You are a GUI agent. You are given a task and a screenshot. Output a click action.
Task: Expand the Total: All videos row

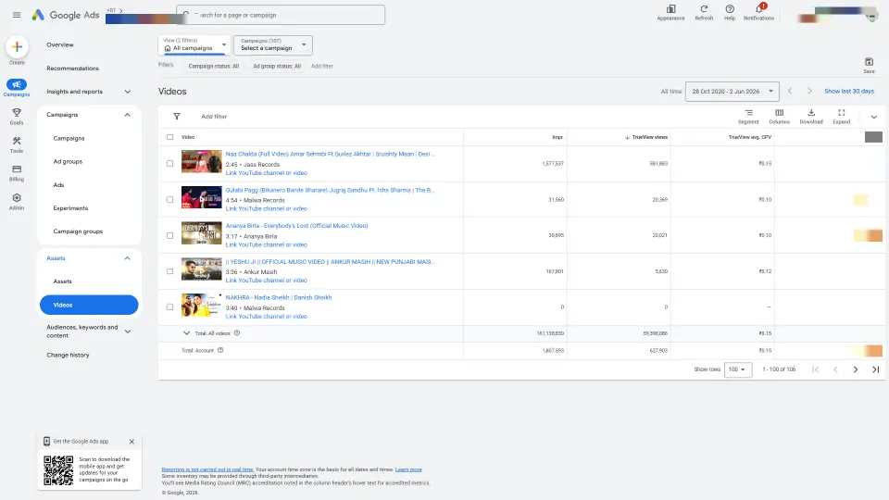pos(186,333)
